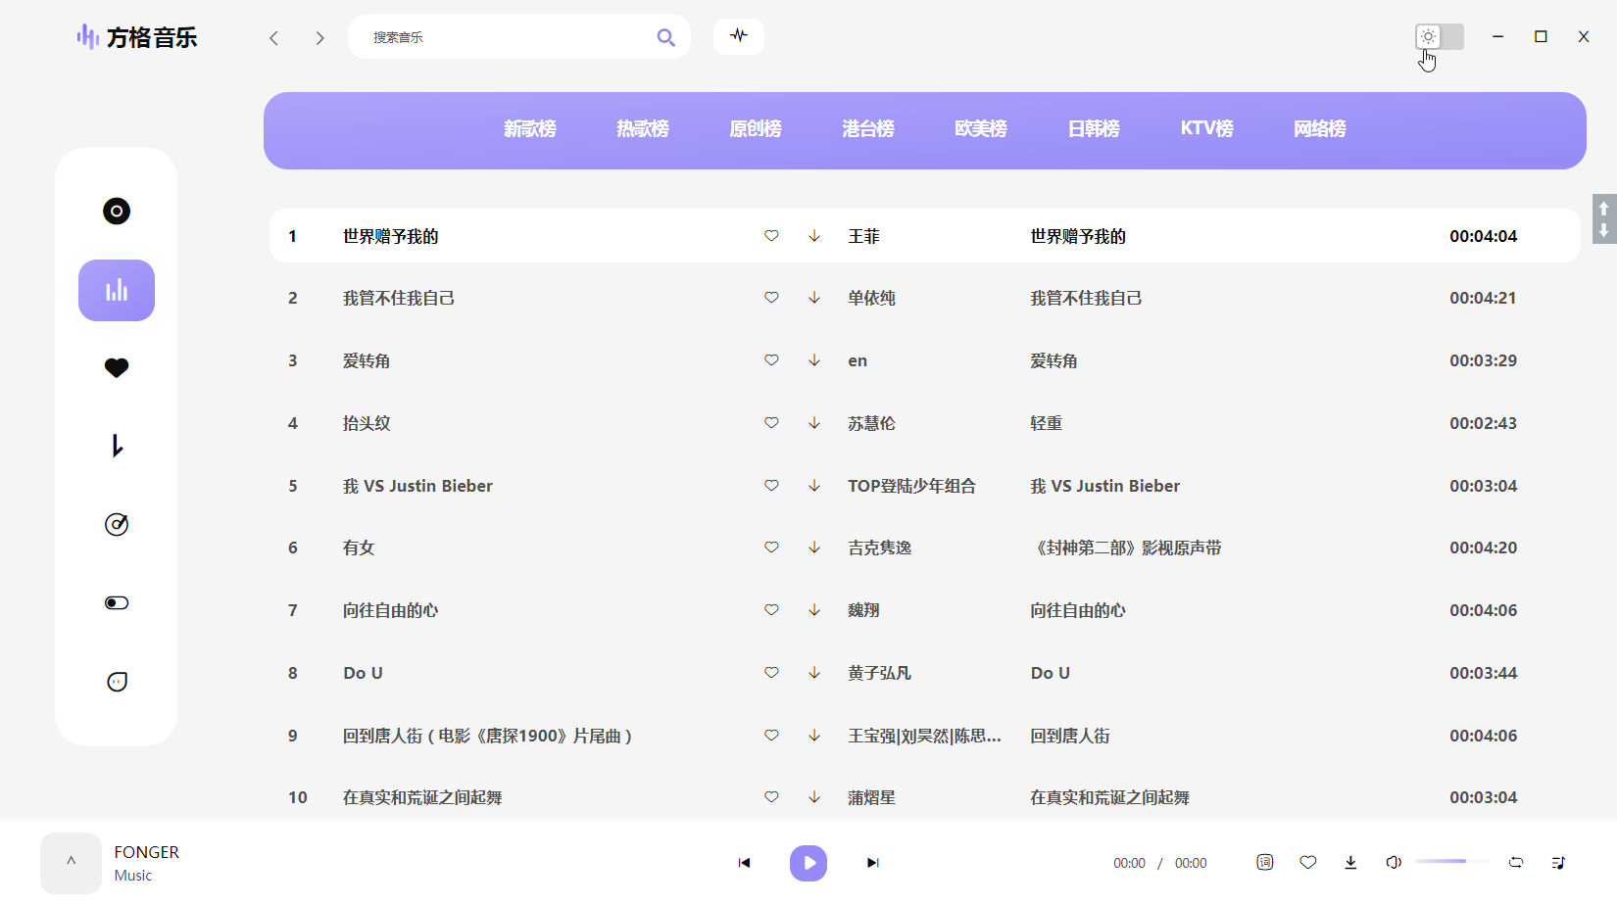Viewport: 1617px width, 906px height.
Task: Download the song 在真实和荒诞之间起舞
Action: 814,797
